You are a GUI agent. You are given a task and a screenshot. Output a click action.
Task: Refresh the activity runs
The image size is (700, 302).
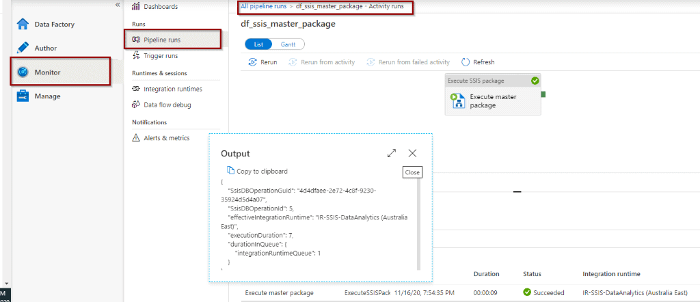point(478,62)
